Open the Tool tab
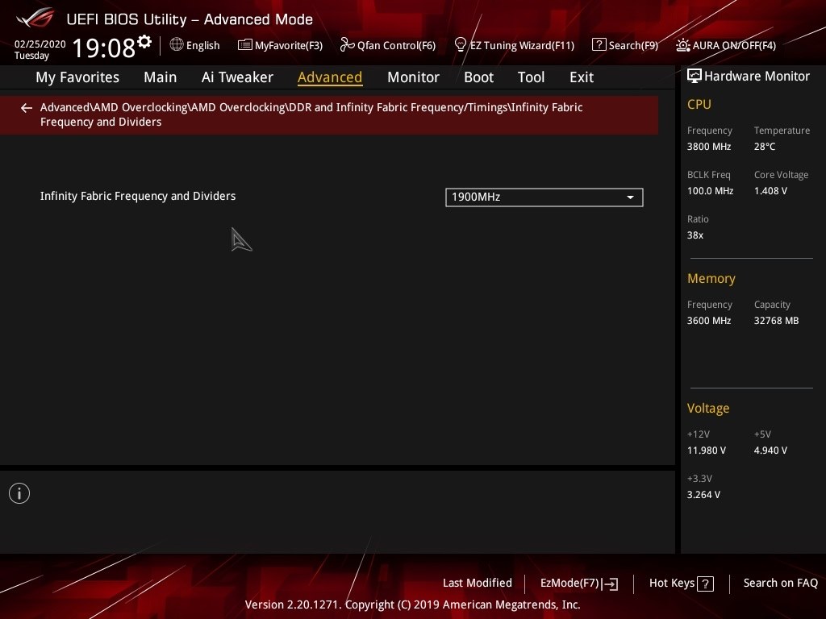This screenshot has height=619, width=826. pyautogui.click(x=531, y=77)
